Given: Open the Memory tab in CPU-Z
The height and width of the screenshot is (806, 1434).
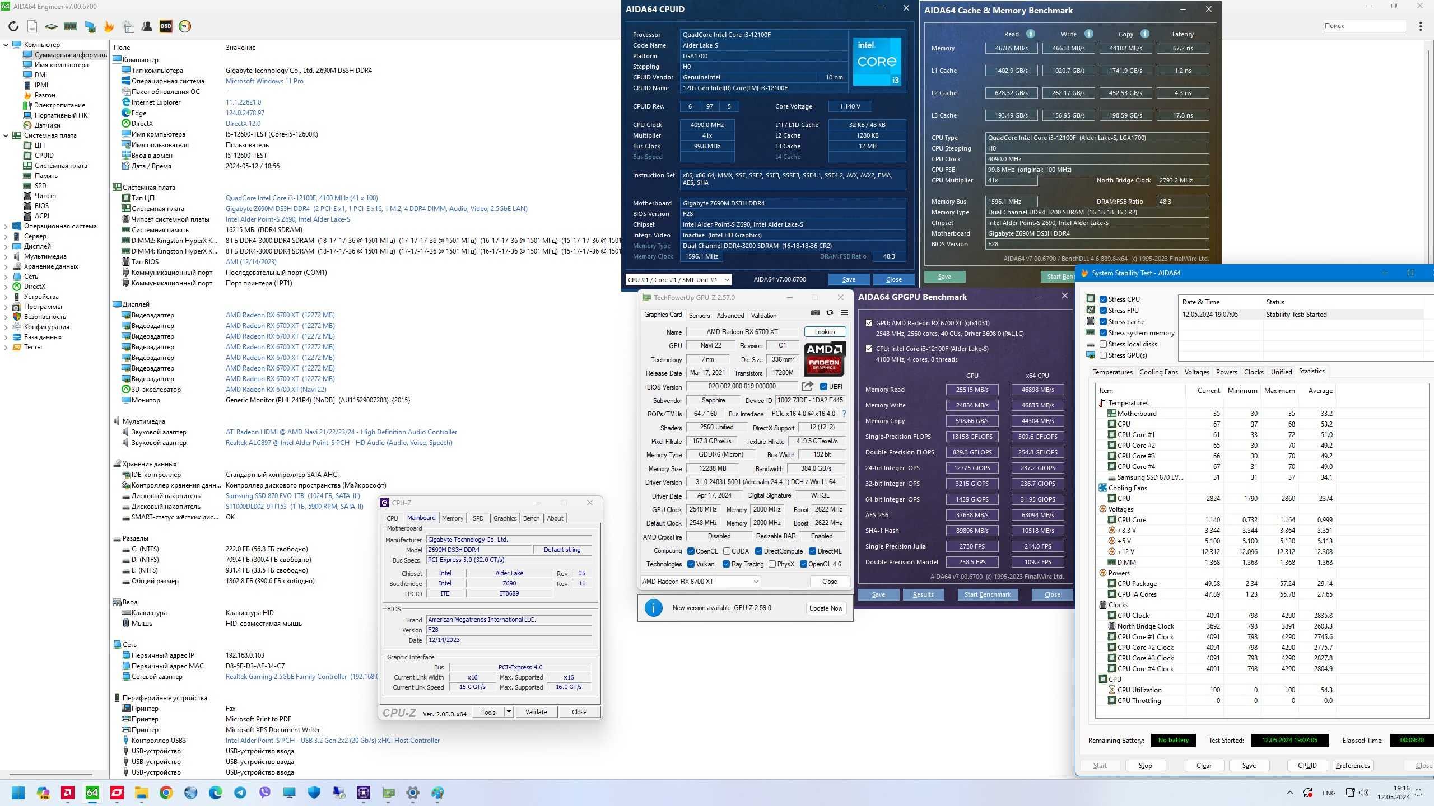Looking at the screenshot, I should pyautogui.click(x=453, y=518).
